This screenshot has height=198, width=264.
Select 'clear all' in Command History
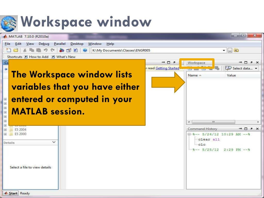[x=209, y=139]
